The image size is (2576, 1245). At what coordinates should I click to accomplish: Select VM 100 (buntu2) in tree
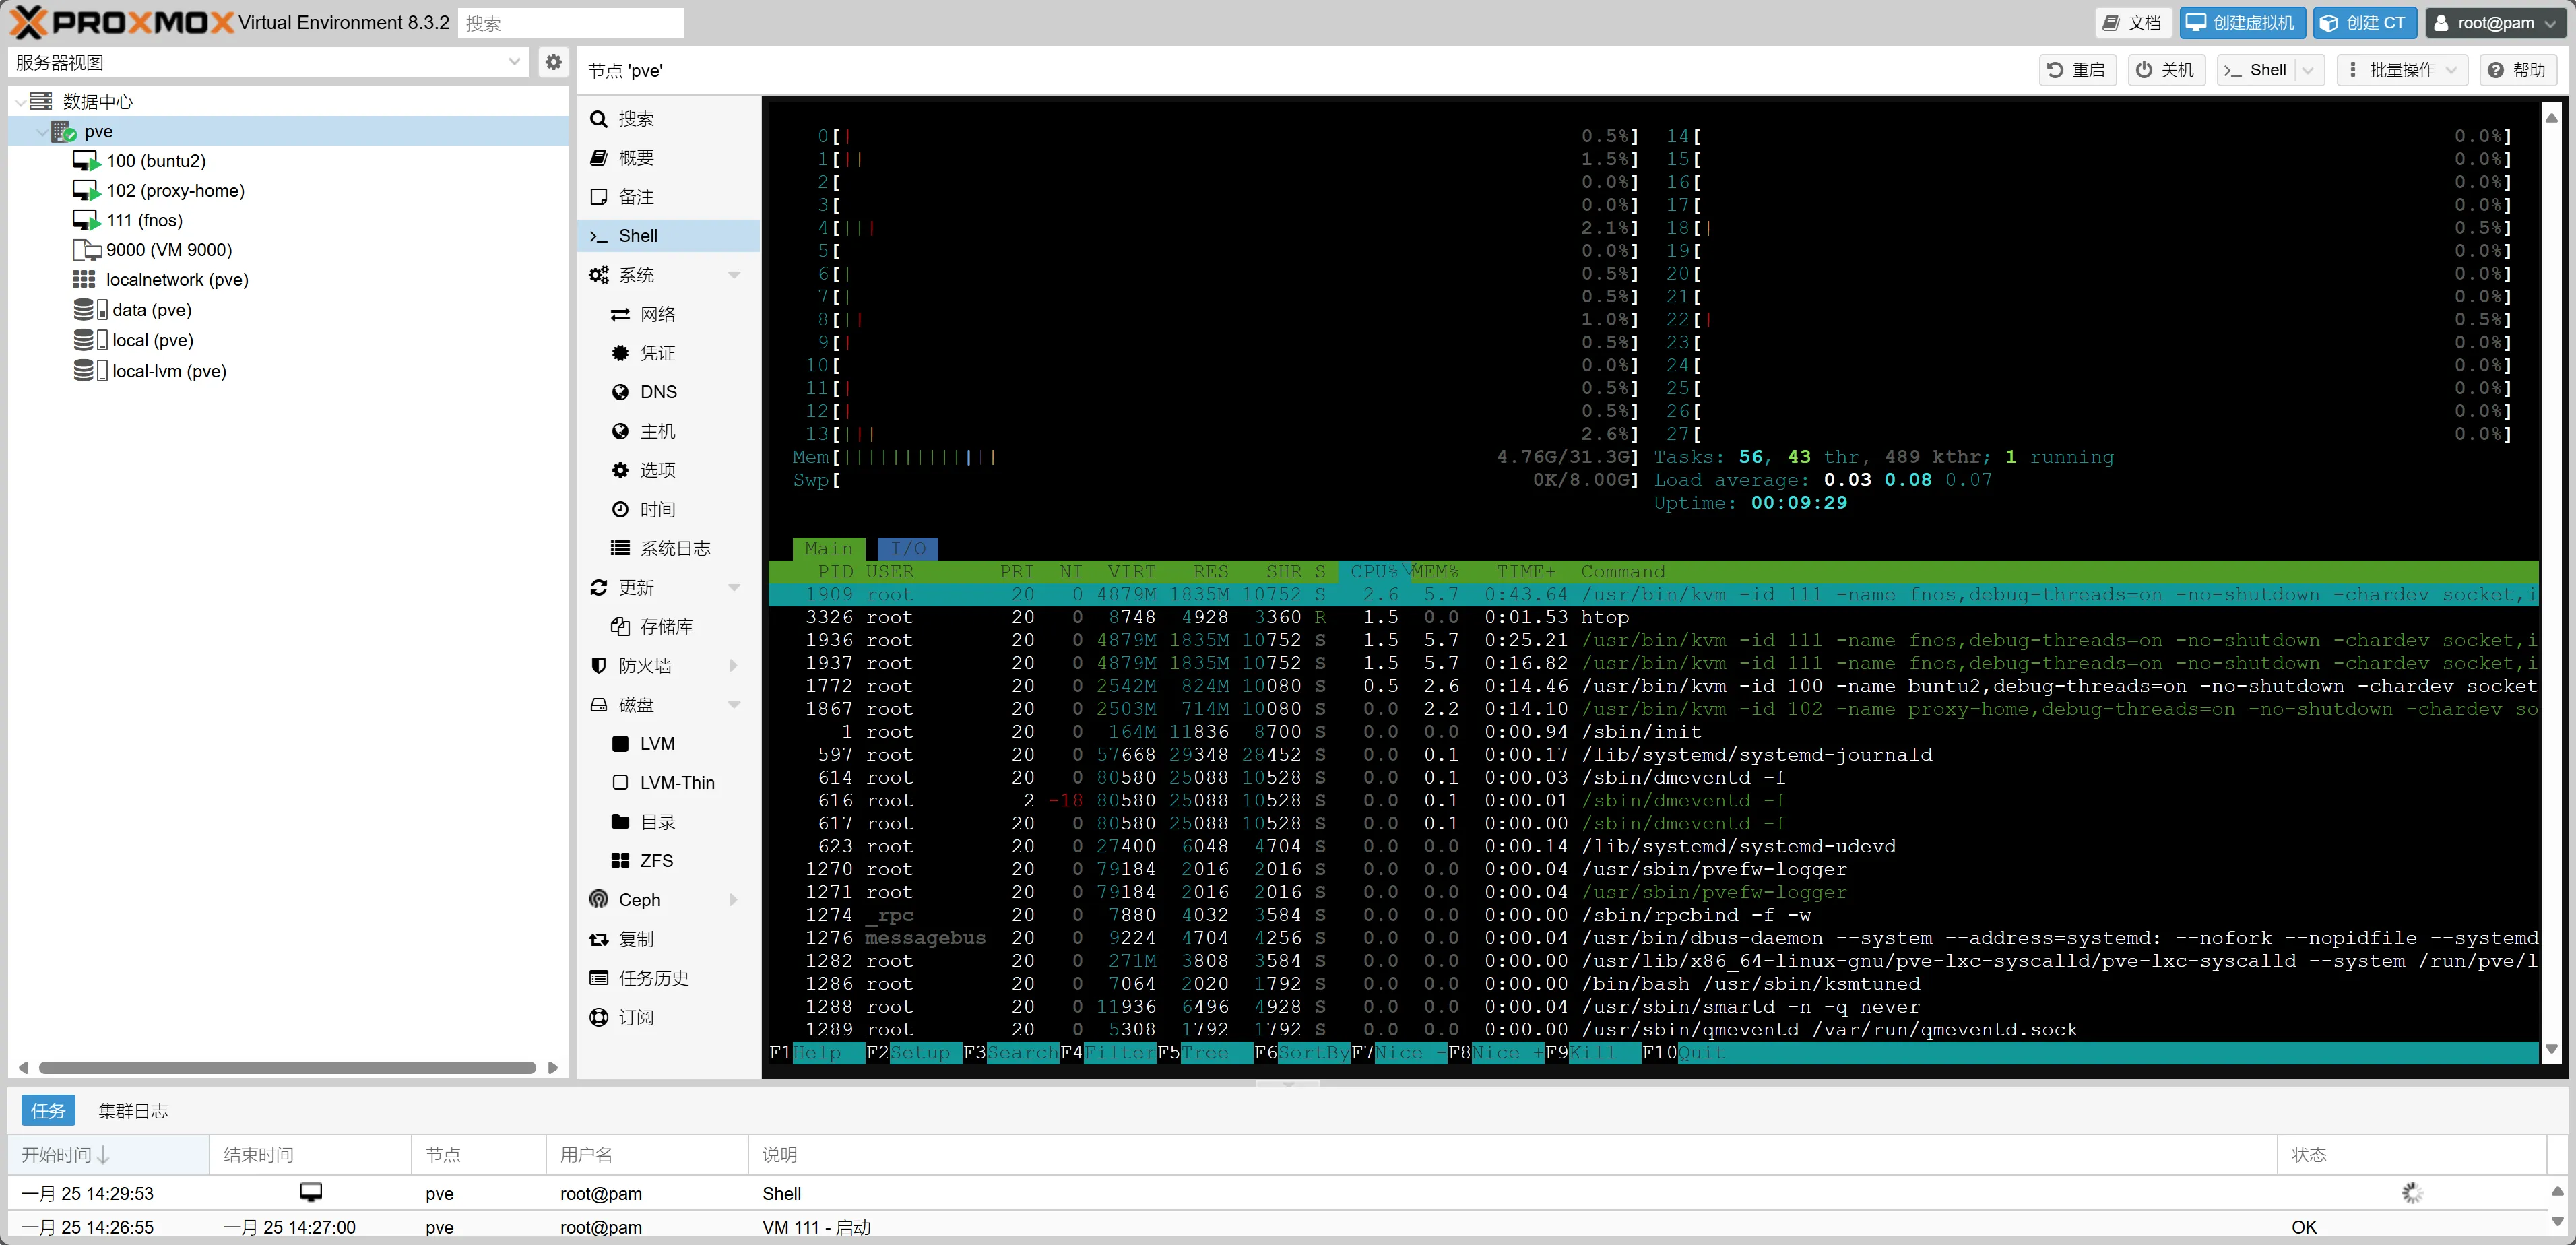pyautogui.click(x=156, y=161)
